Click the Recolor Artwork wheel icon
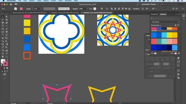The width and height of the screenshot is (186, 104). (x=101, y=9)
